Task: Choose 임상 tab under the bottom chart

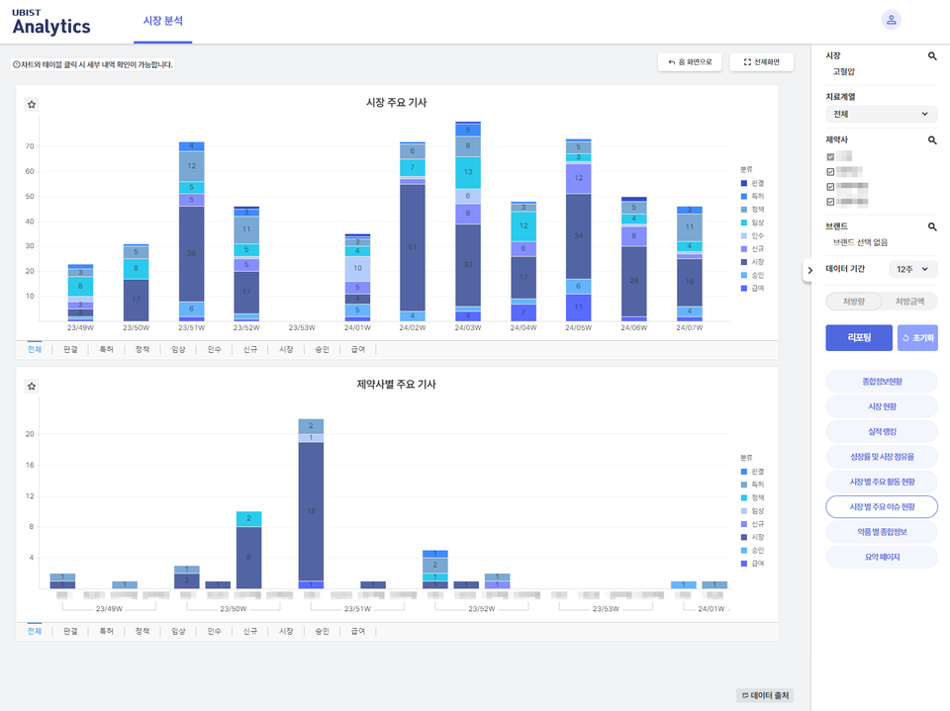Action: click(178, 630)
